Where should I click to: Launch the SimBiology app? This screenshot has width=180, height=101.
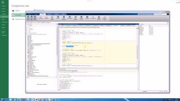(87, 17)
